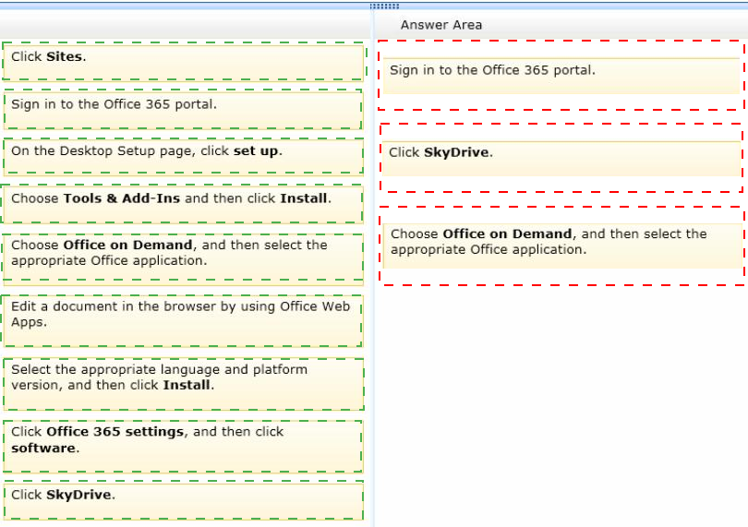Select 'Edit a document in the browser' item

click(x=183, y=321)
